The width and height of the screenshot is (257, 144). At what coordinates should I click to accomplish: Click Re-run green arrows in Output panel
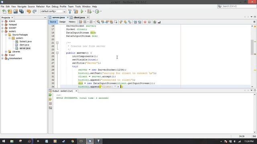pyautogui.click(x=50, y=95)
